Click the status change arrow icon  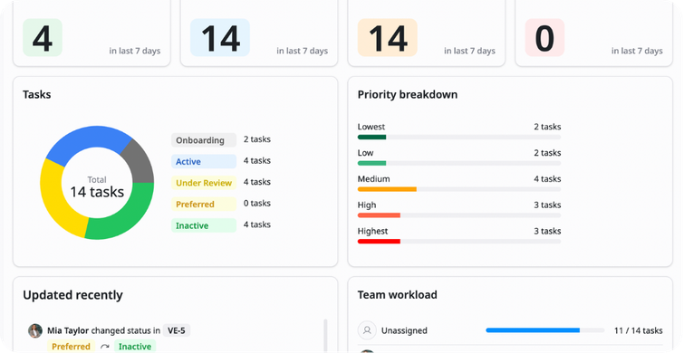pyautogui.click(x=105, y=347)
